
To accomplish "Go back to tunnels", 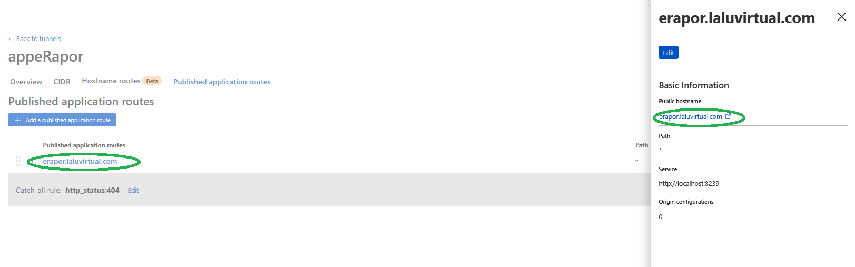I will click(35, 39).
